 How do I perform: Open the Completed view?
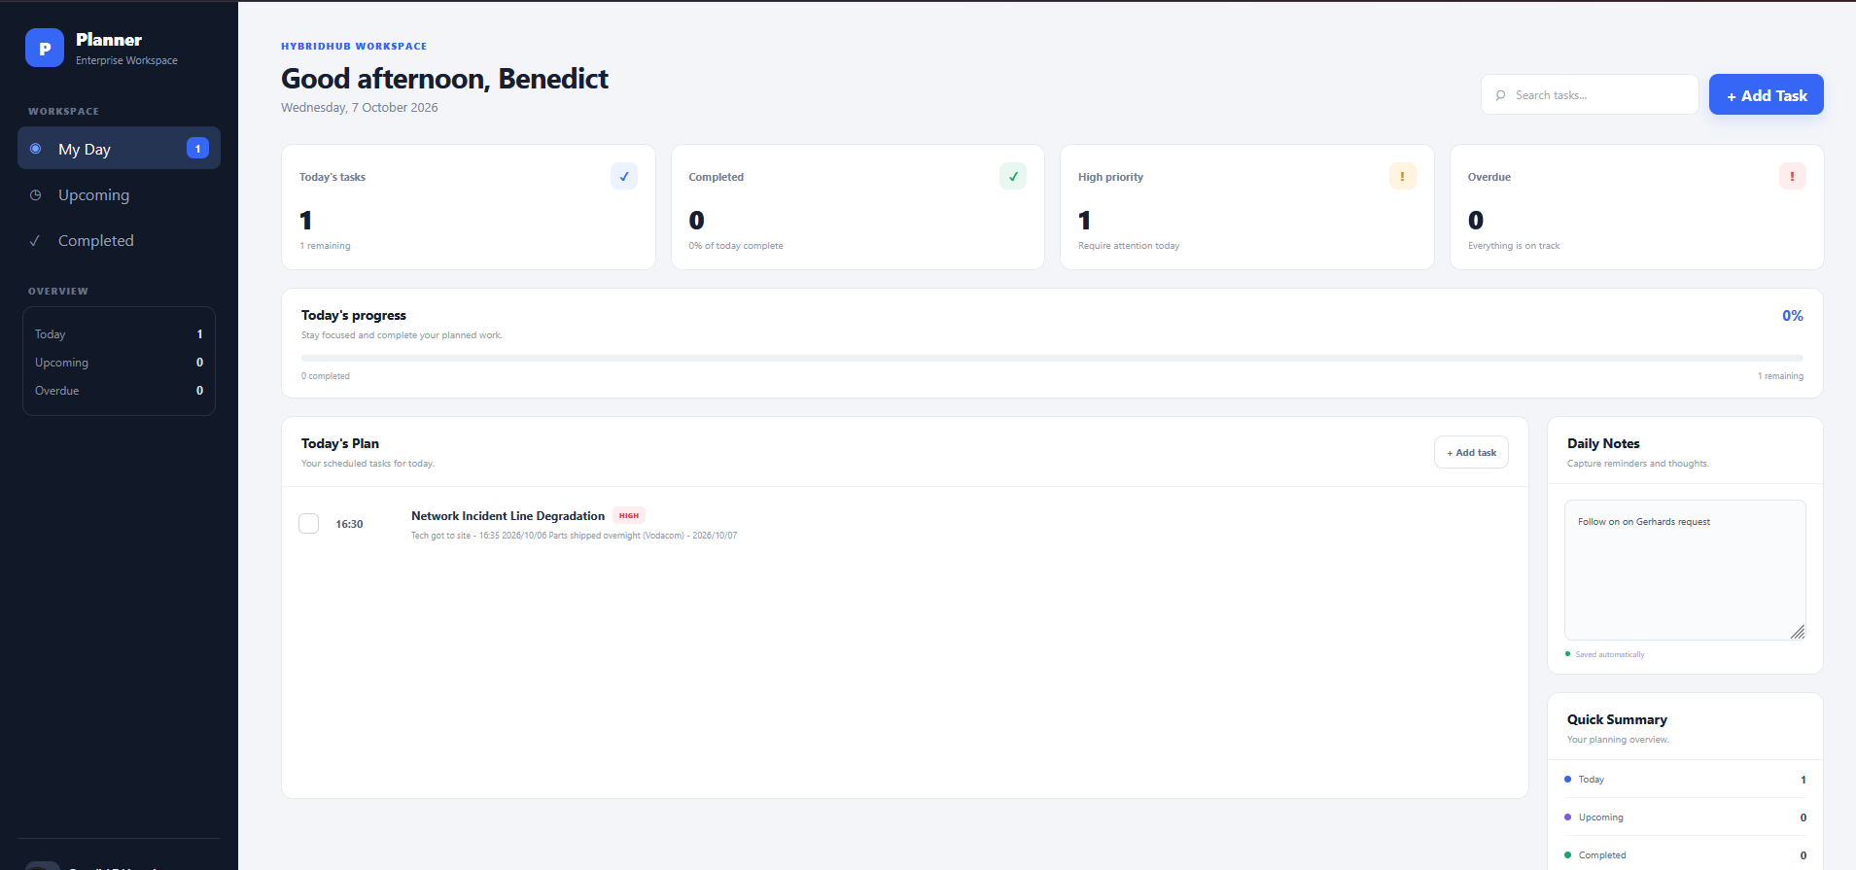[119, 240]
